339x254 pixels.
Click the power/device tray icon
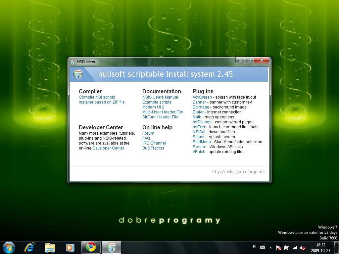(286, 248)
